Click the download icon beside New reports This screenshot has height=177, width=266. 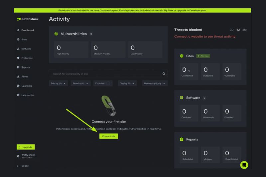tap(205, 159)
